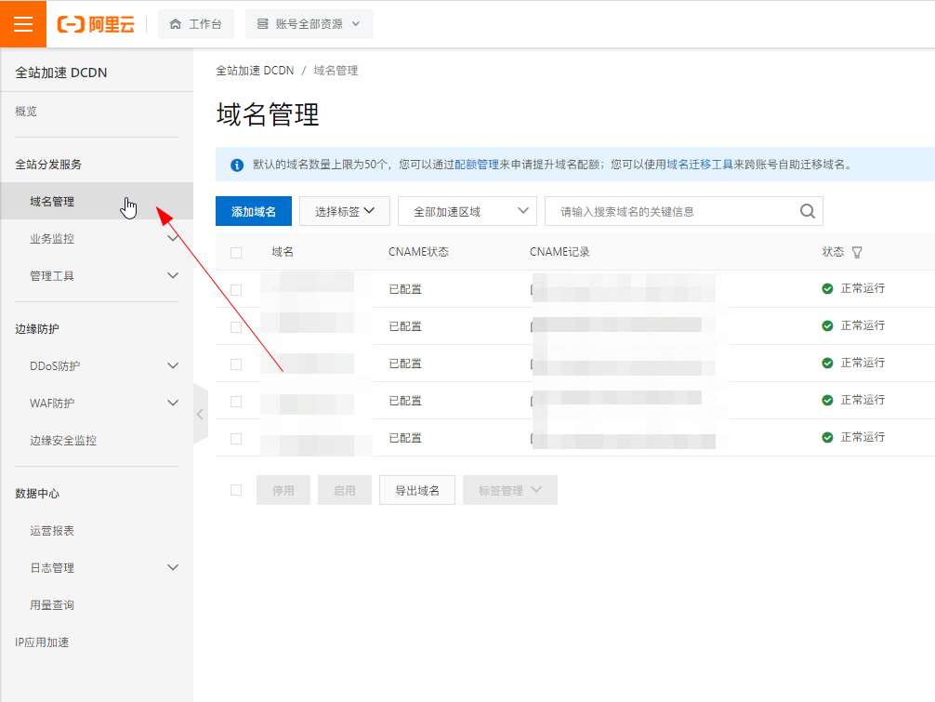
Task: Click the blue info icon in notice
Action: coord(237,166)
